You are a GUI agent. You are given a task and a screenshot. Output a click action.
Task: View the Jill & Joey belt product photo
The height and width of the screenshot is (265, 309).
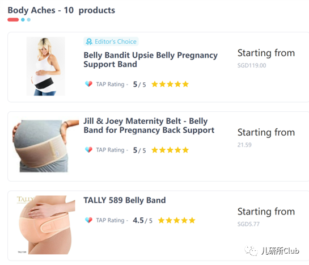point(45,146)
